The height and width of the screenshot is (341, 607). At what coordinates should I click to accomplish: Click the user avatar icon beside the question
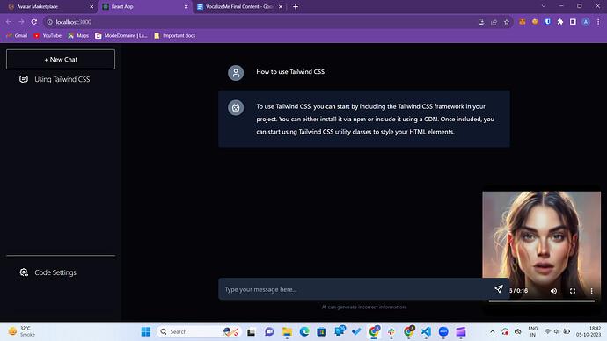[x=236, y=73]
